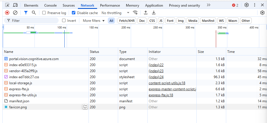
Task: Toggle the filter funnel icon
Action: [x=26, y=13]
